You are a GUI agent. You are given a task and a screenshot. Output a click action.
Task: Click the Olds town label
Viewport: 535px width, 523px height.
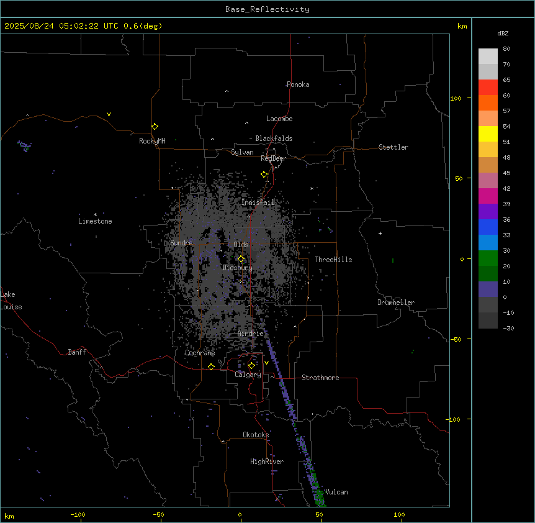point(241,245)
